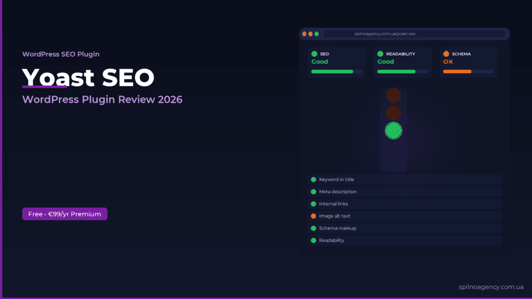Click the 'SEO' card heading label
This screenshot has height=299, width=532.
325,54
